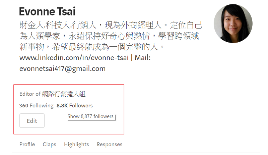The width and height of the screenshot is (268, 155).
Task: Click the "Mail:" label text
Action: click(x=143, y=58)
